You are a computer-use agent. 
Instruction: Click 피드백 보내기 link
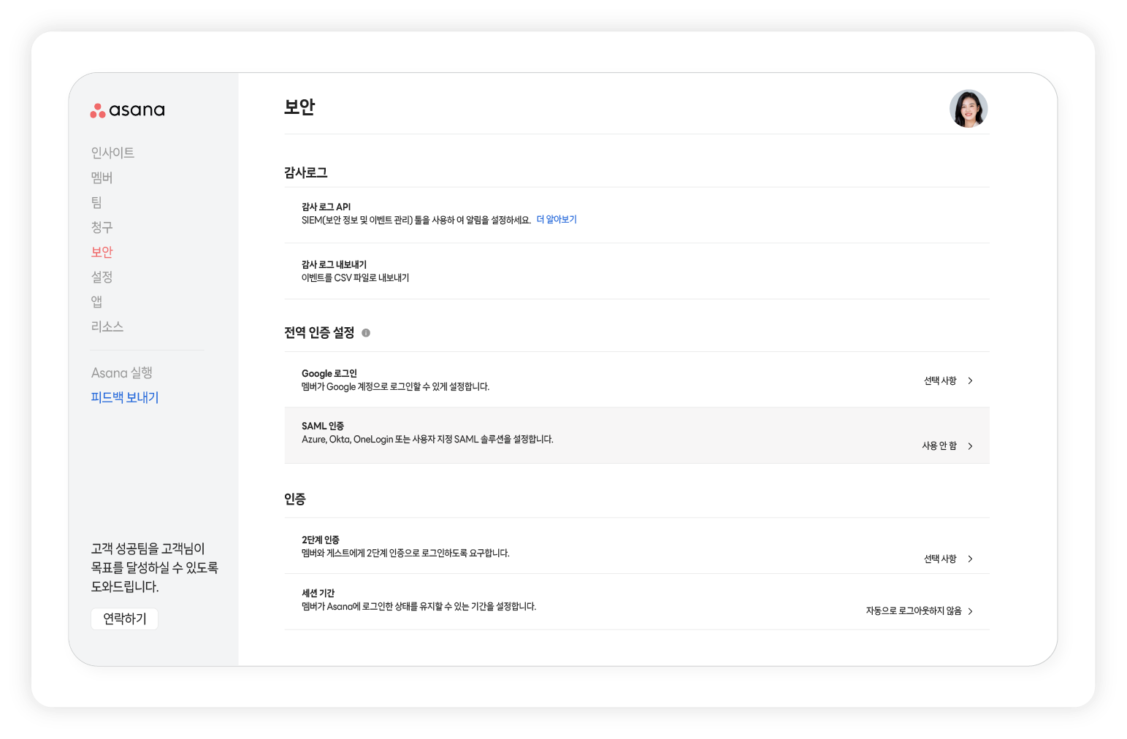[x=125, y=397]
